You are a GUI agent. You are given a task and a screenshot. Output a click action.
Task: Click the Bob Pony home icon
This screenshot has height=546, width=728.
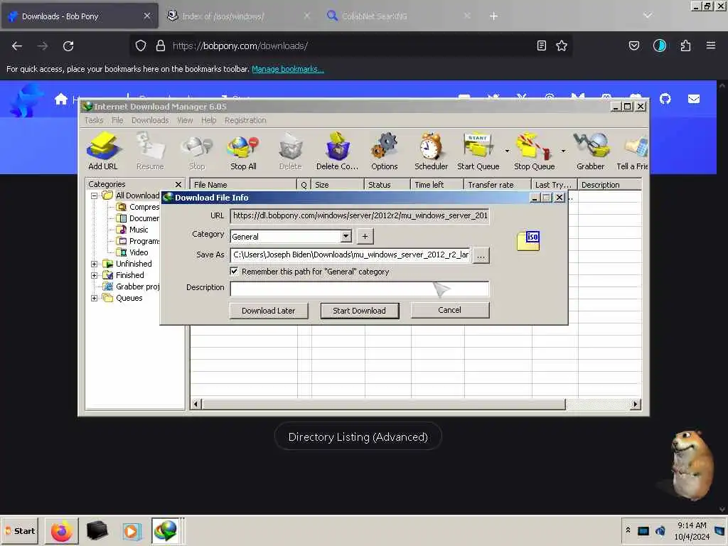[x=61, y=99]
